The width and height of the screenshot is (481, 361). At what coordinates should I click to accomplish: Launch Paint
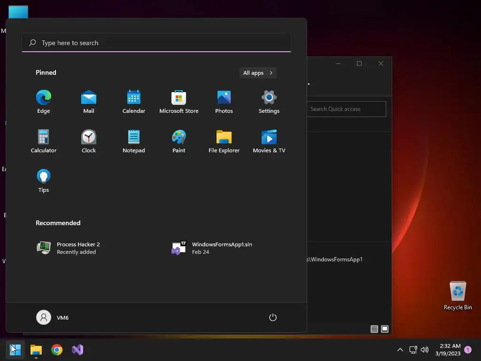179,141
